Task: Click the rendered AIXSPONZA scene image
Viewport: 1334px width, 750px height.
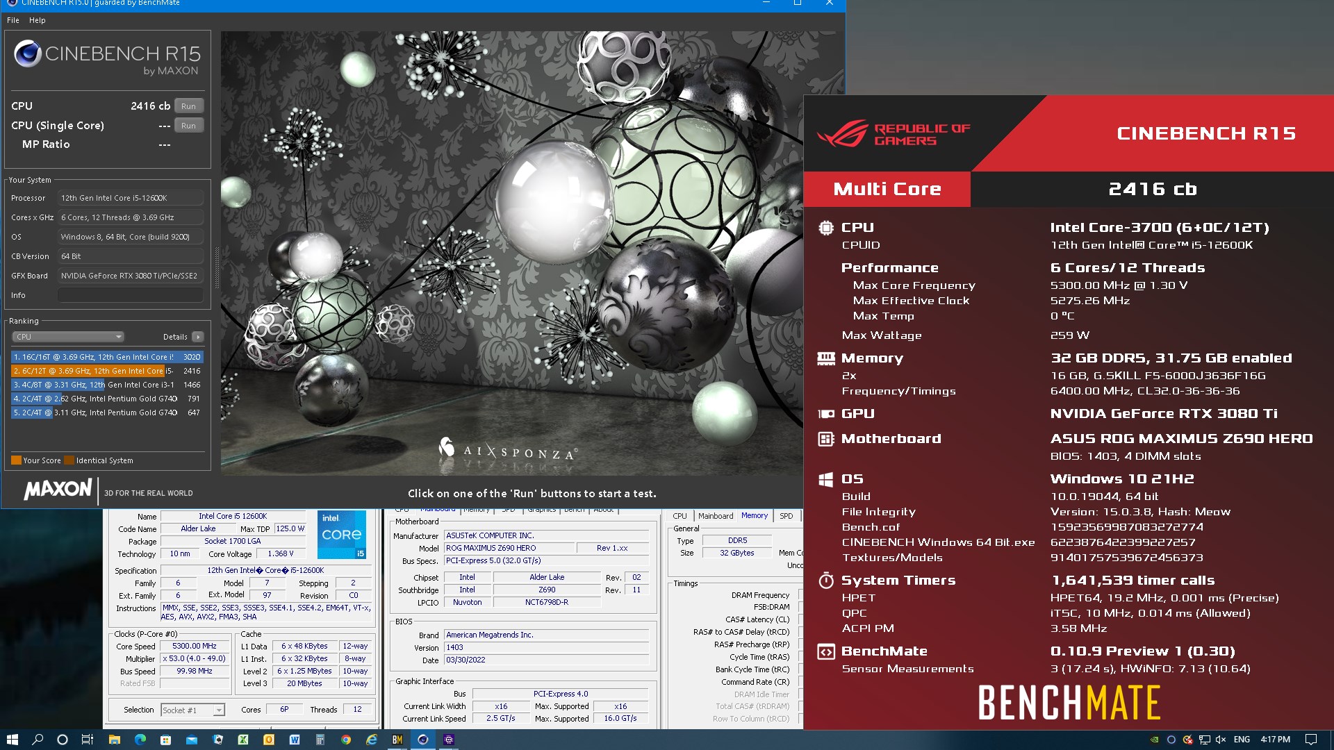Action: click(512, 253)
